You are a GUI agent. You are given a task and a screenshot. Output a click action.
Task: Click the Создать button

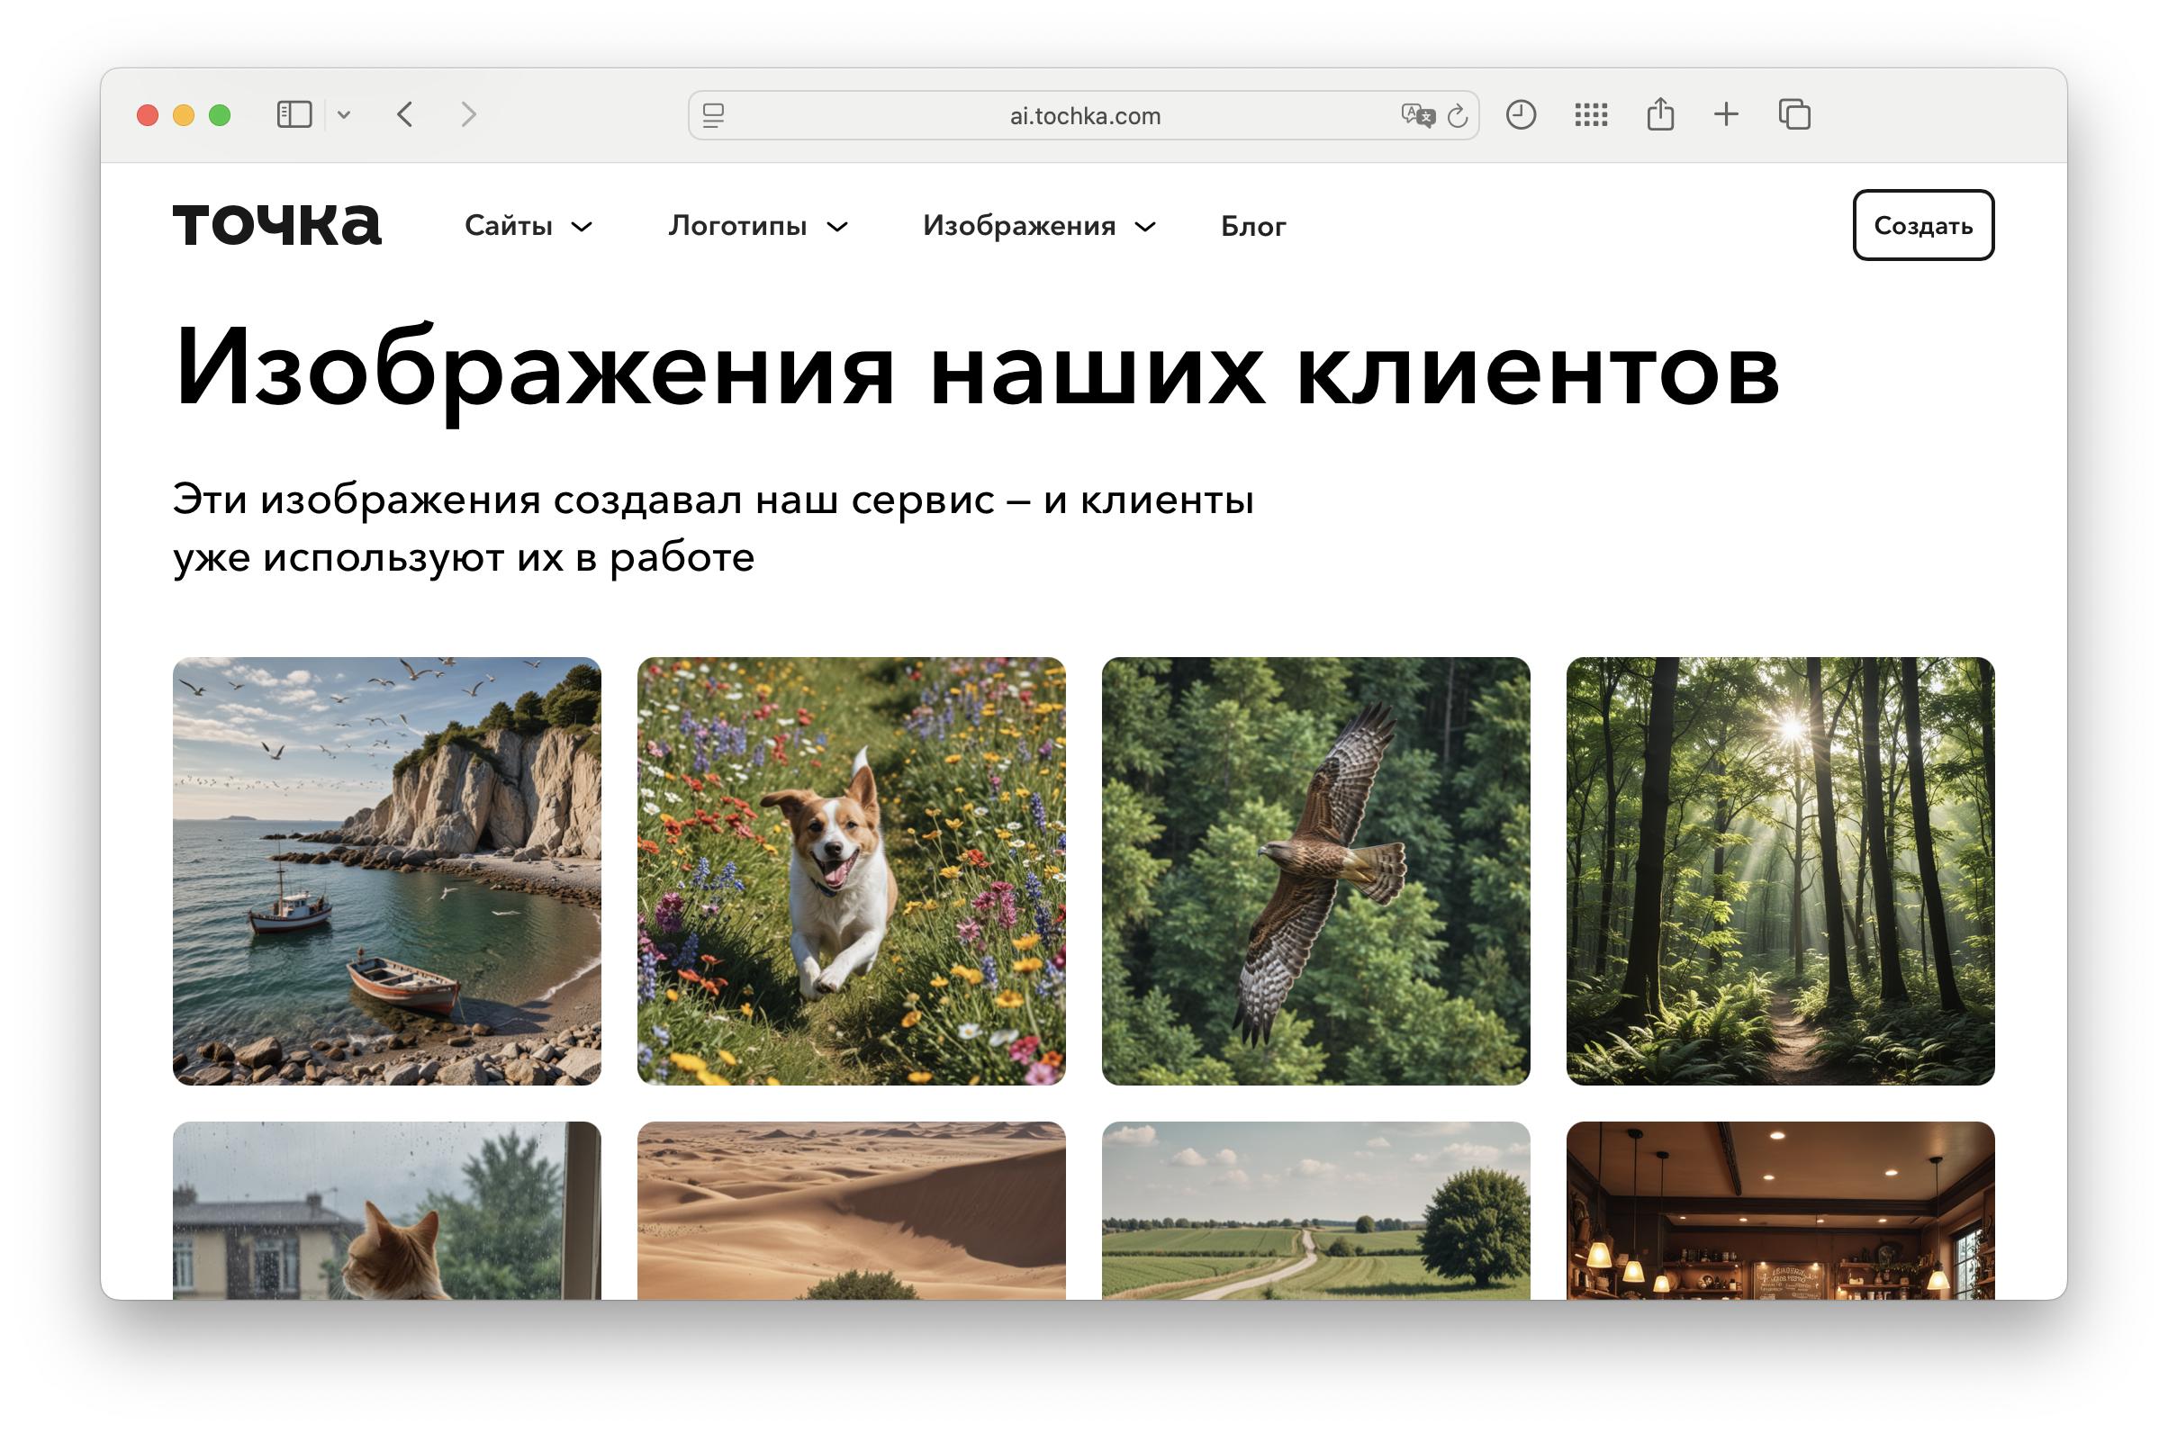tap(1923, 226)
